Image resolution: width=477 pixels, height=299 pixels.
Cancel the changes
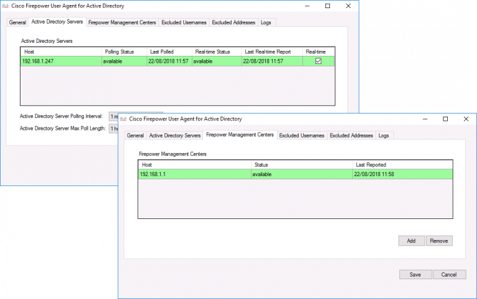449,274
